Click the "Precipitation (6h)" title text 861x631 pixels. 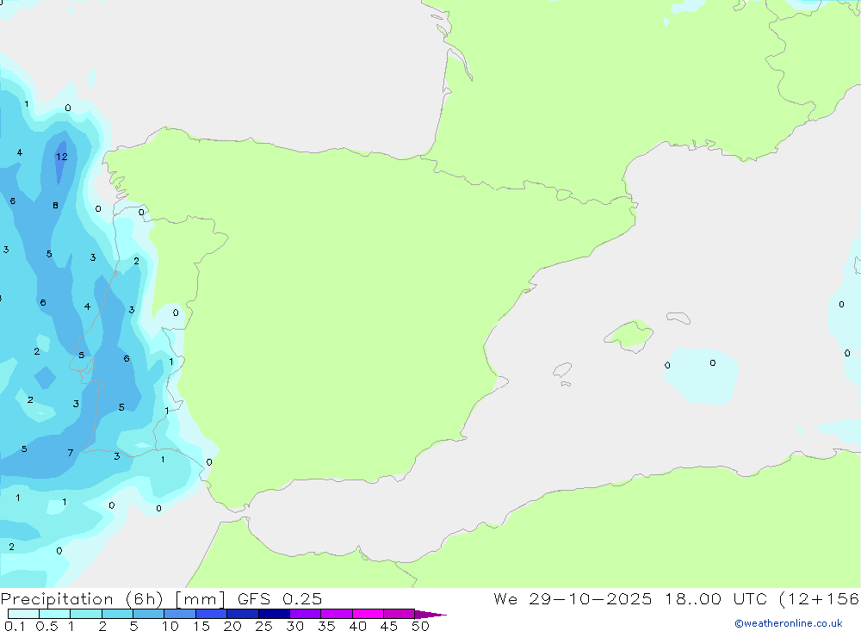click(82, 599)
